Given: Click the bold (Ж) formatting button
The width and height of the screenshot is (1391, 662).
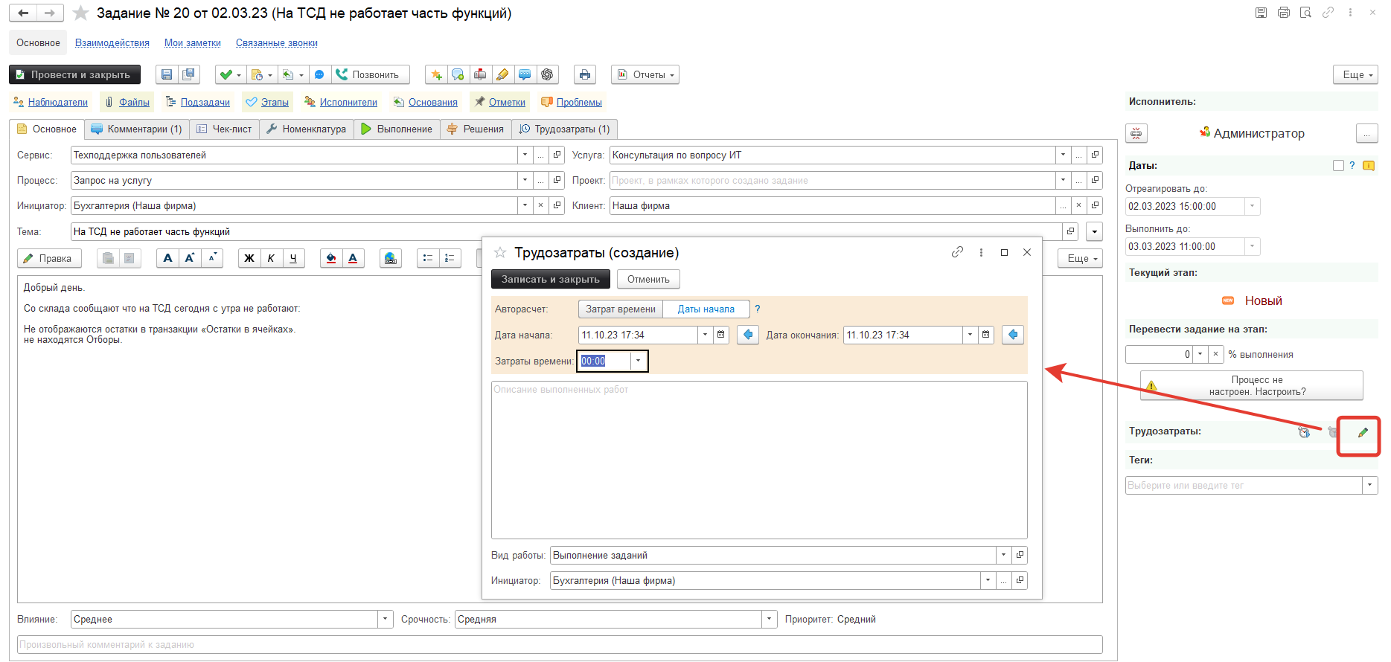Looking at the screenshot, I should [249, 258].
